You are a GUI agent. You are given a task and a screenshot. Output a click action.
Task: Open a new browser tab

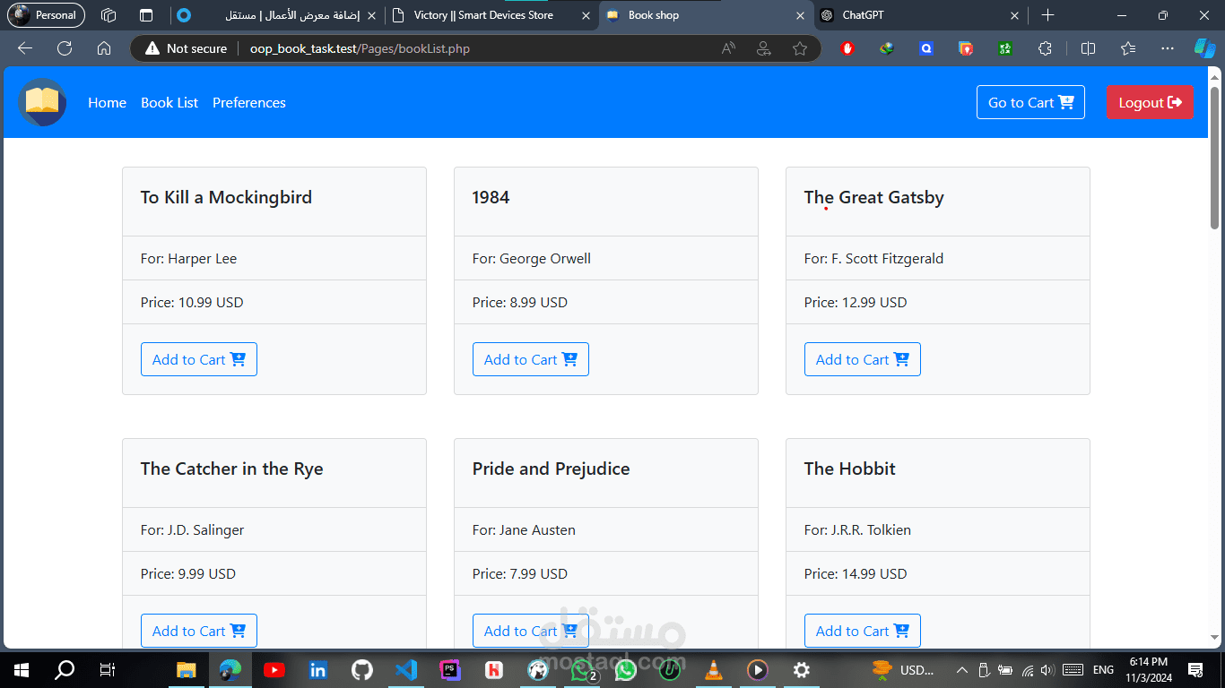pyautogui.click(x=1047, y=15)
